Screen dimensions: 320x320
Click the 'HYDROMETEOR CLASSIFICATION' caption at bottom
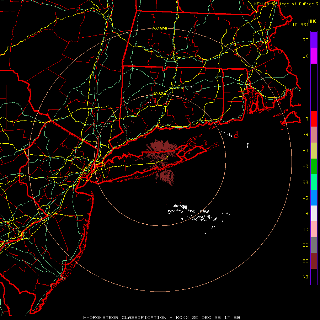click(x=125, y=318)
